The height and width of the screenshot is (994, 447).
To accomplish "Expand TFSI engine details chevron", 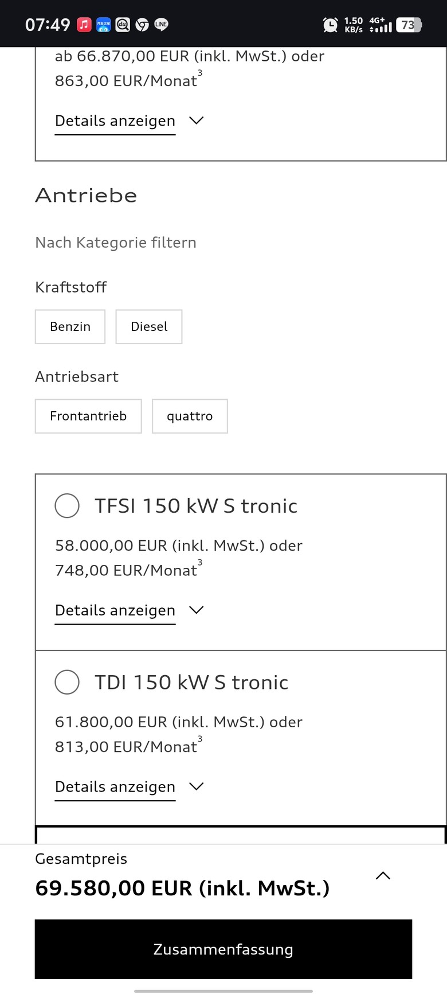I will point(197,610).
